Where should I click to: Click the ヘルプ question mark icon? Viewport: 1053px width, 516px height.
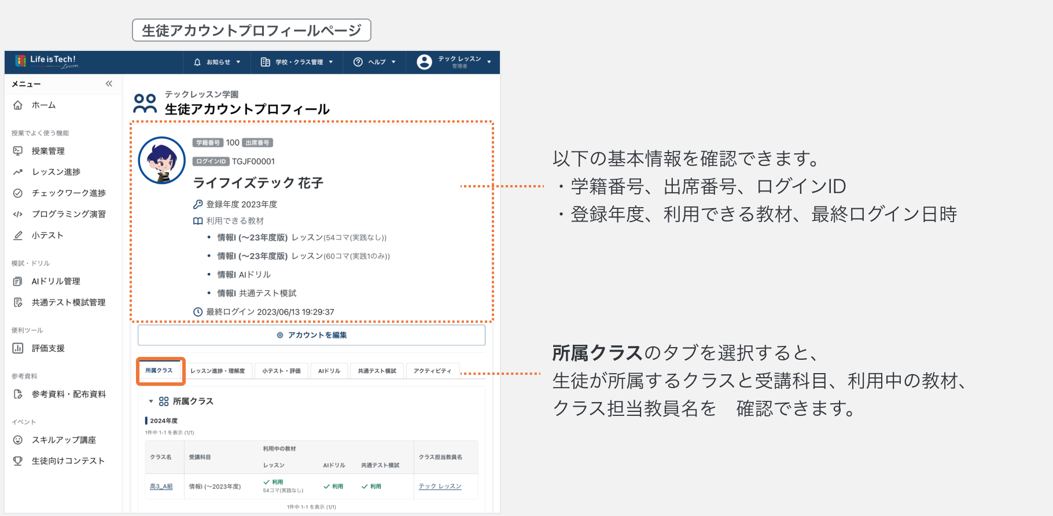click(x=358, y=62)
